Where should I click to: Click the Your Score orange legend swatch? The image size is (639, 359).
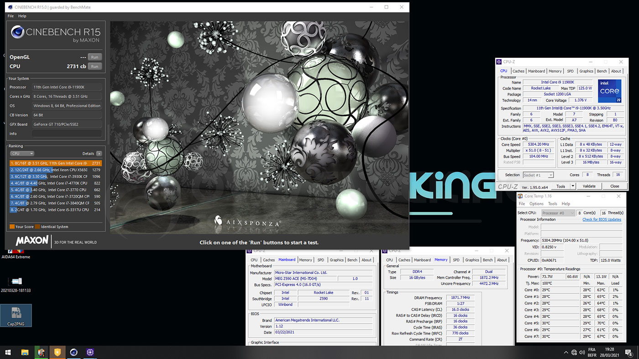tap(12, 226)
